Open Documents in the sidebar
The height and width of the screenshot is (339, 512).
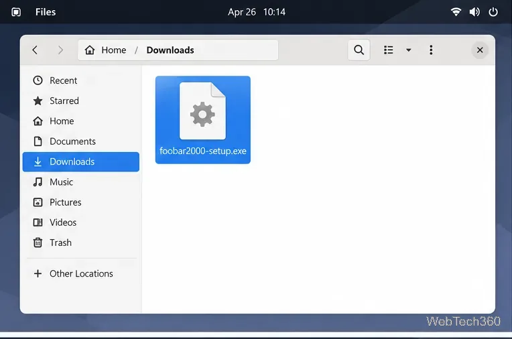(81, 141)
